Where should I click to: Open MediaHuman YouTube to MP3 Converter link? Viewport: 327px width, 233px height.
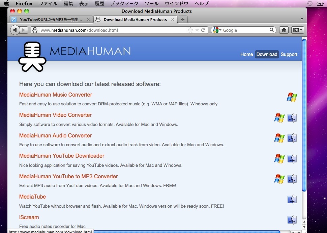tap(68, 176)
